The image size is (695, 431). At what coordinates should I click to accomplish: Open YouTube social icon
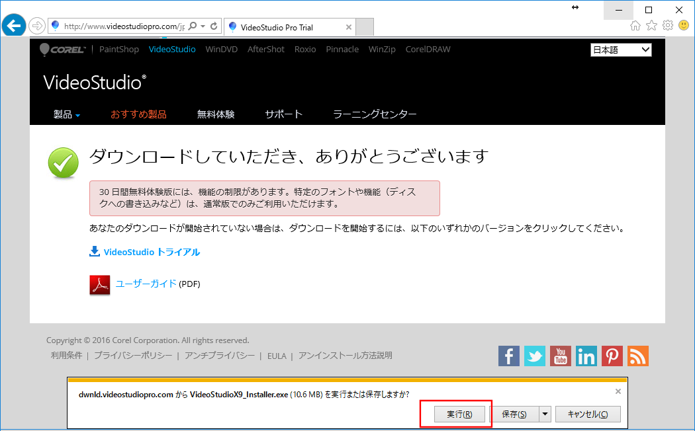click(x=561, y=356)
